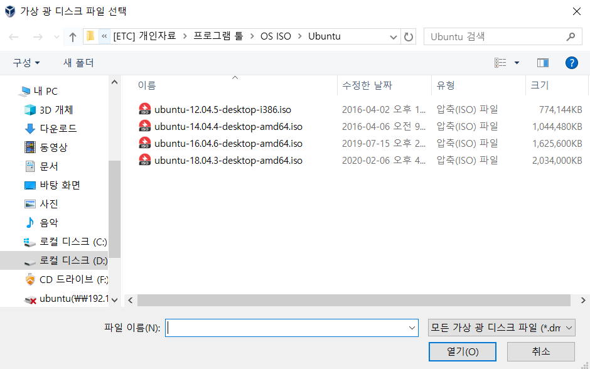
Task: Select ubuntu-18.04.3-desktop-amd64.iso file
Action: click(228, 160)
